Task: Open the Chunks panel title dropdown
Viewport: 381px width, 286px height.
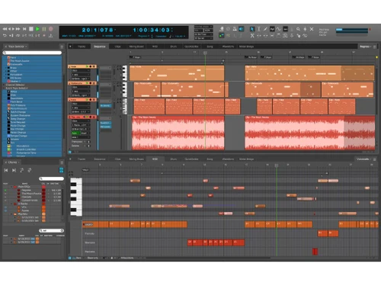Action: (x=14, y=162)
